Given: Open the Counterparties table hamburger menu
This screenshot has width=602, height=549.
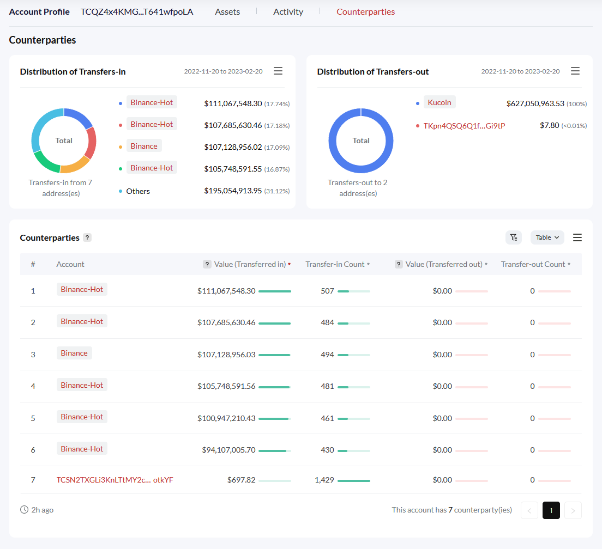Looking at the screenshot, I should click(577, 237).
